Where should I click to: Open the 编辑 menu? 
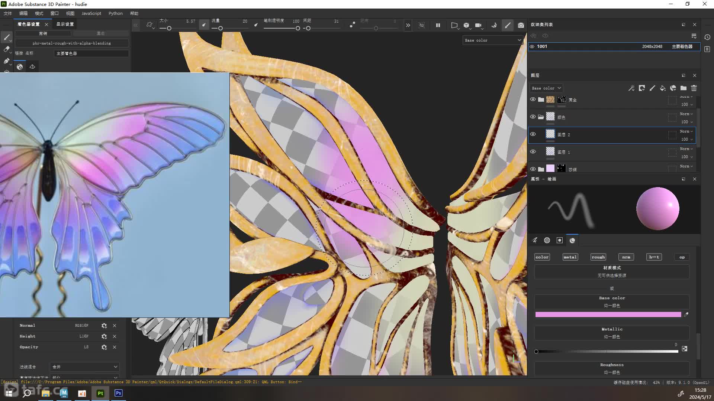point(23,13)
